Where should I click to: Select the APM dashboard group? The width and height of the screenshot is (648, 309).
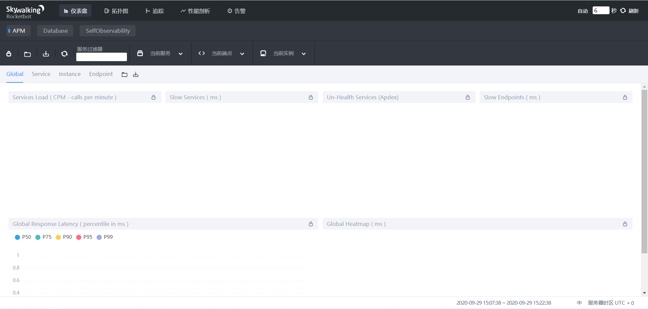tap(19, 31)
